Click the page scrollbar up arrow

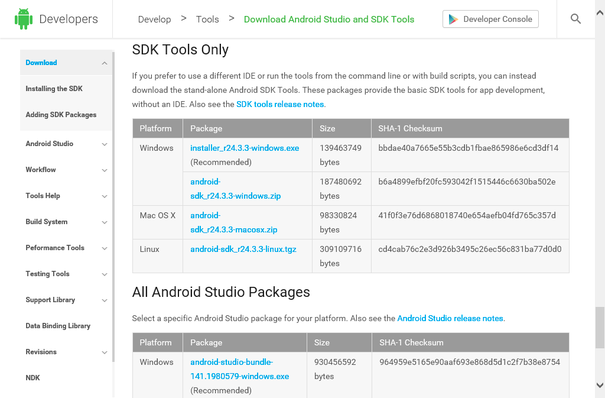600,13
